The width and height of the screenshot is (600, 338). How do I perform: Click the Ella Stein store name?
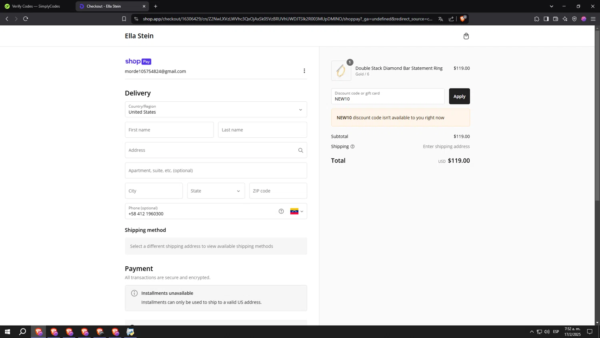(x=139, y=36)
